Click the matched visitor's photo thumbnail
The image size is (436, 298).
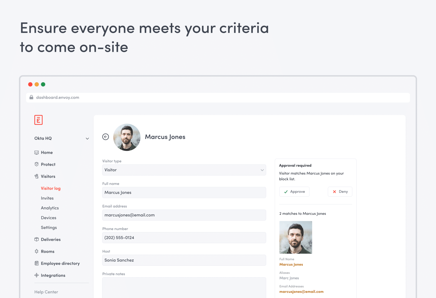pyautogui.click(x=295, y=237)
